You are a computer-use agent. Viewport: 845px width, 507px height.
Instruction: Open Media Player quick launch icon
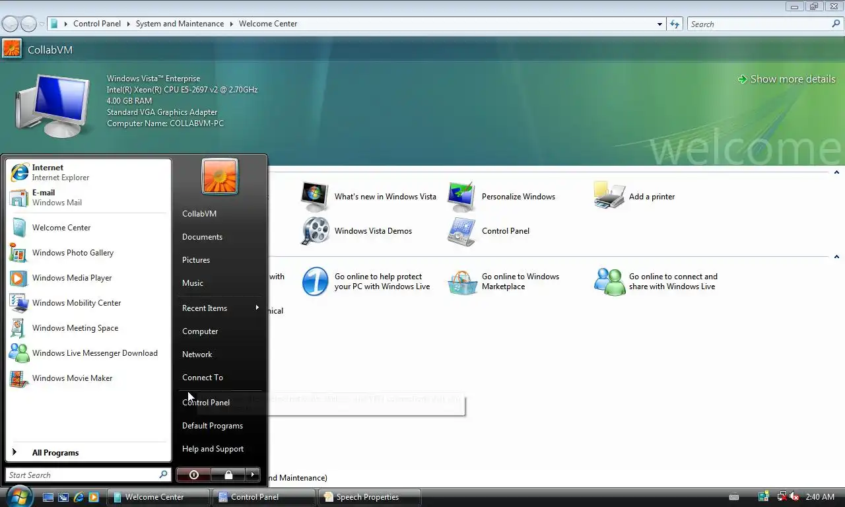click(94, 497)
